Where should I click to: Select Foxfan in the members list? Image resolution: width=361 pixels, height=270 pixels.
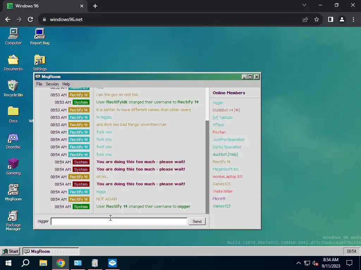219,132
